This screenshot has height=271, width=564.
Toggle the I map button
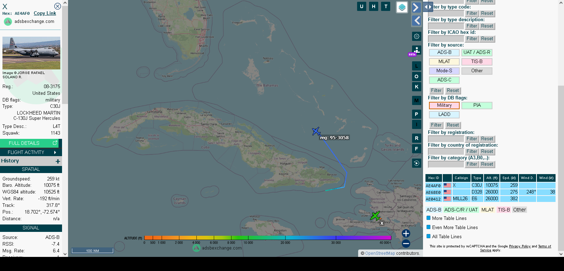pos(417,124)
